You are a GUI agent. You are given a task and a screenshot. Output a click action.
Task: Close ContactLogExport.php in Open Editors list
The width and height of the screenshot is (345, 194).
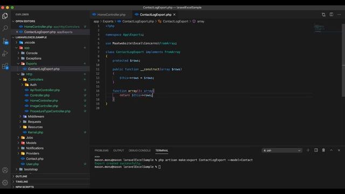[17, 32]
